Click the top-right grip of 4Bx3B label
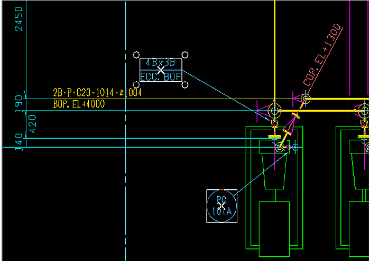Screen dimensions: 370x261 (x=185, y=55)
